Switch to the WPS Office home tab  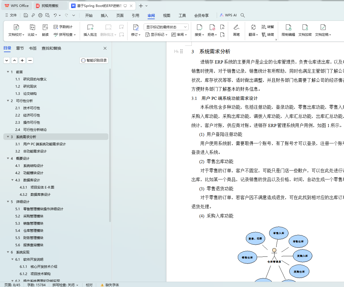coord(17,6)
